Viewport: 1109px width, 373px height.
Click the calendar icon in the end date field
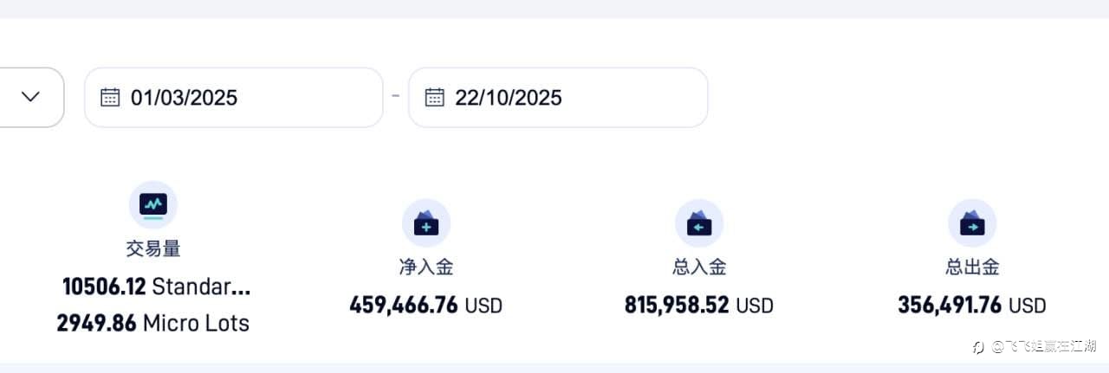(434, 97)
